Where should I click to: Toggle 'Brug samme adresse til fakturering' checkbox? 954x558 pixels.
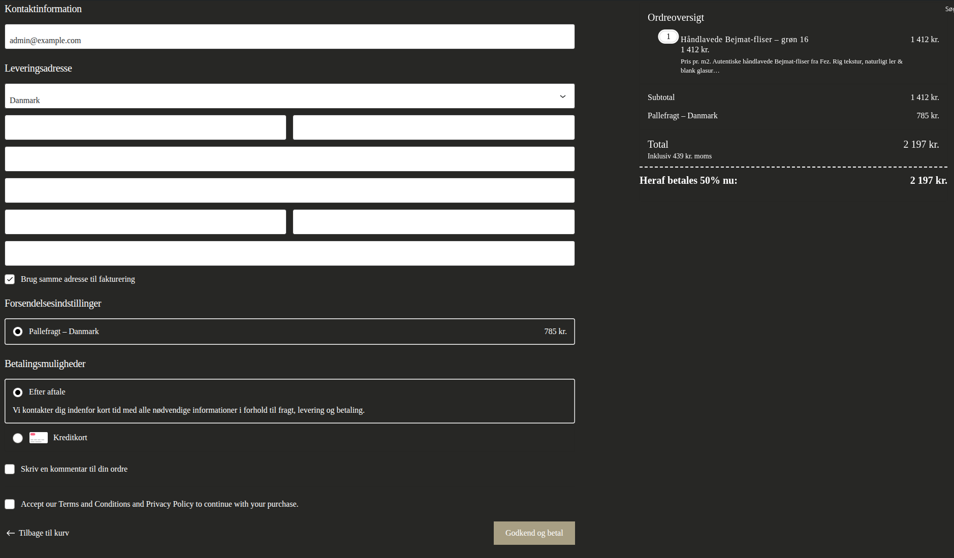pos(10,279)
